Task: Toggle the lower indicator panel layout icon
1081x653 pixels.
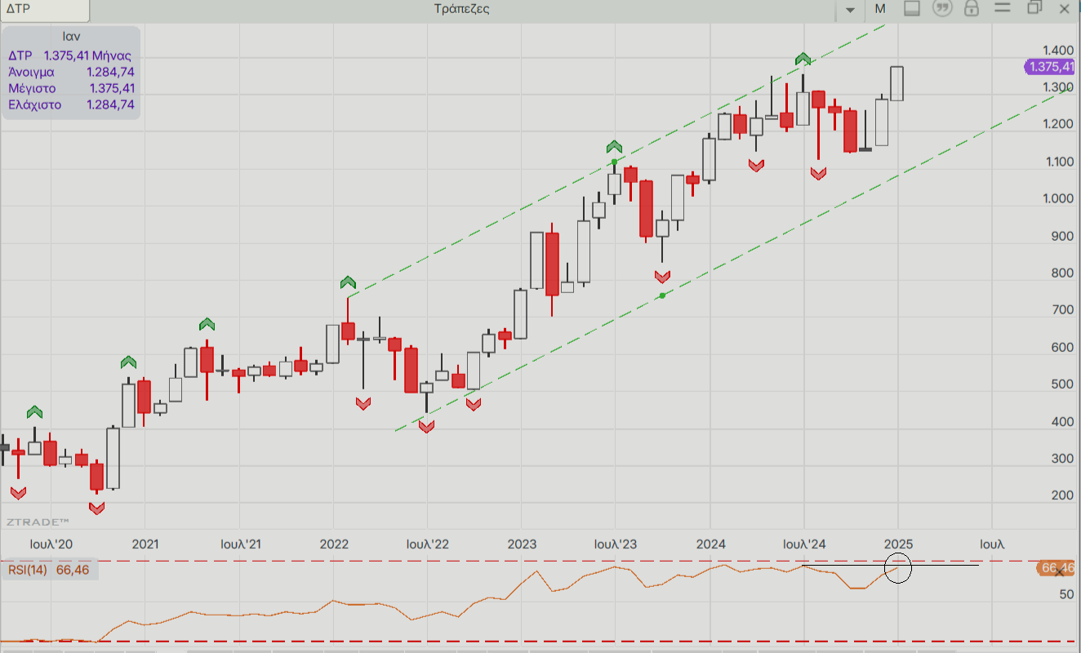Action: [x=912, y=9]
